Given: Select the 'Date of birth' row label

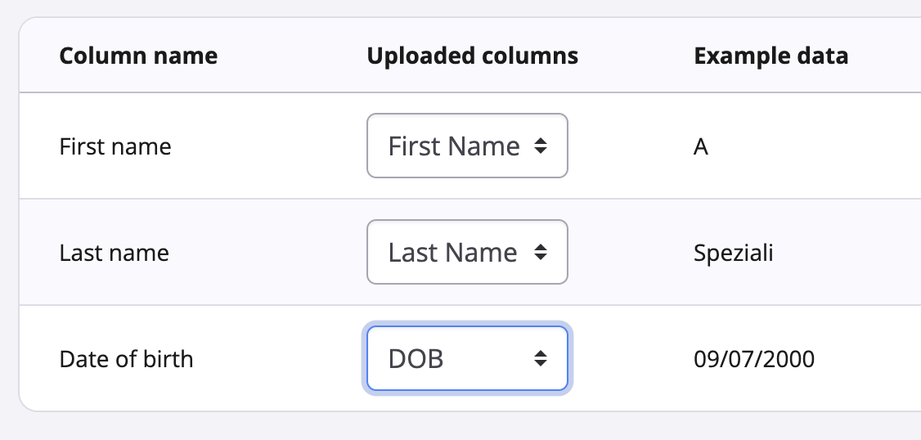Looking at the screenshot, I should point(127,359).
